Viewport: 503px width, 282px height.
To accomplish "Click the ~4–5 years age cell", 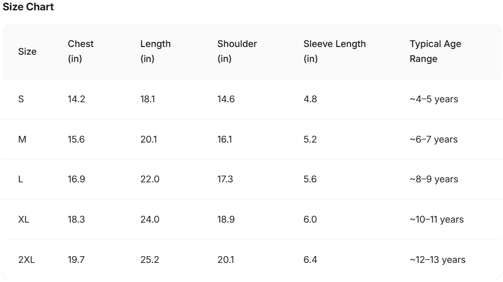I will [434, 99].
